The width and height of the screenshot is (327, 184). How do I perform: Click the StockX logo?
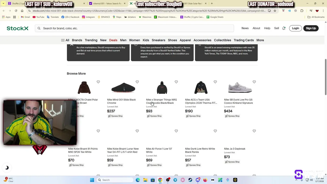pyautogui.click(x=17, y=28)
